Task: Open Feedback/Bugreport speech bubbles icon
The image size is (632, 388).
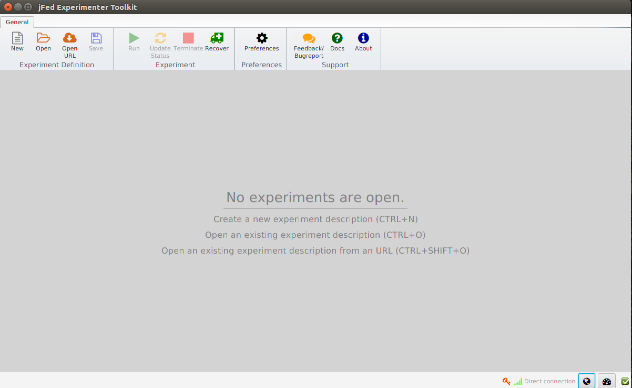Action: (x=309, y=38)
